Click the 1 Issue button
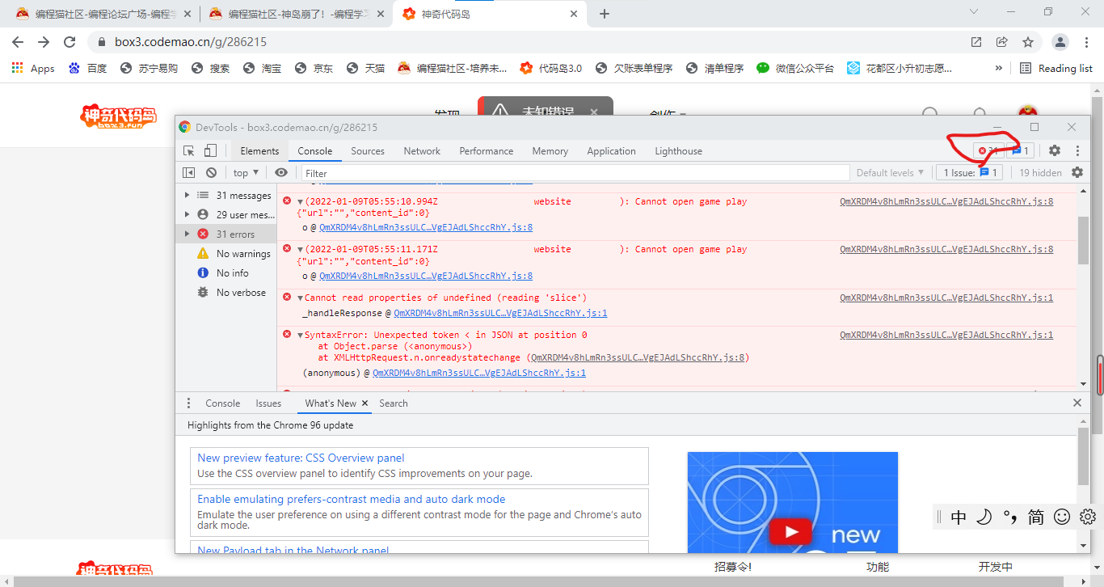1104x587 pixels. [970, 172]
